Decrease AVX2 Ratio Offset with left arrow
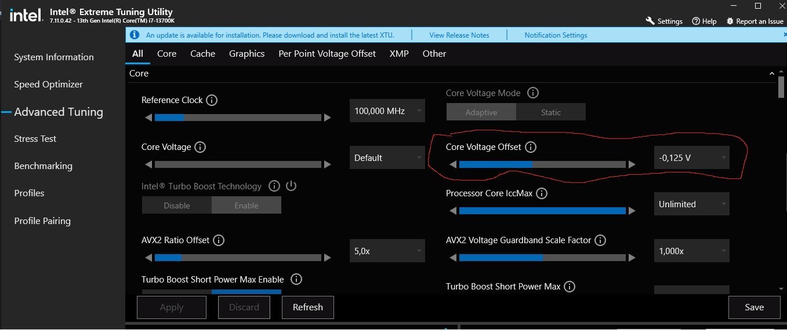The width and height of the screenshot is (787, 330). [x=148, y=258]
